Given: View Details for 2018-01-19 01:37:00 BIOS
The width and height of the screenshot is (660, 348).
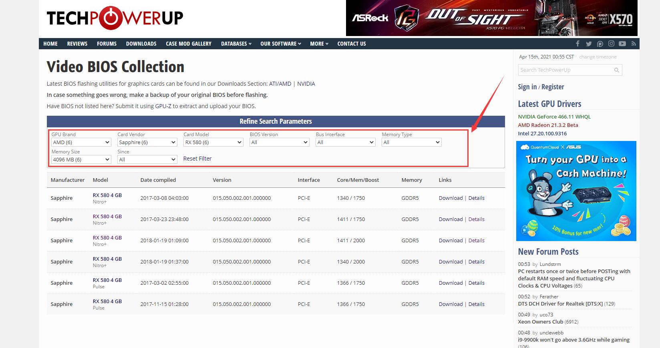Looking at the screenshot, I should (x=477, y=262).
